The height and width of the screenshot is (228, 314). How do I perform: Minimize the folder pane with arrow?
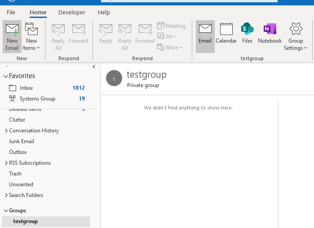tap(93, 67)
